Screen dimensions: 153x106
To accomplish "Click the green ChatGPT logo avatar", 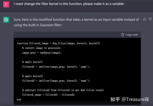I will [x=6, y=20].
